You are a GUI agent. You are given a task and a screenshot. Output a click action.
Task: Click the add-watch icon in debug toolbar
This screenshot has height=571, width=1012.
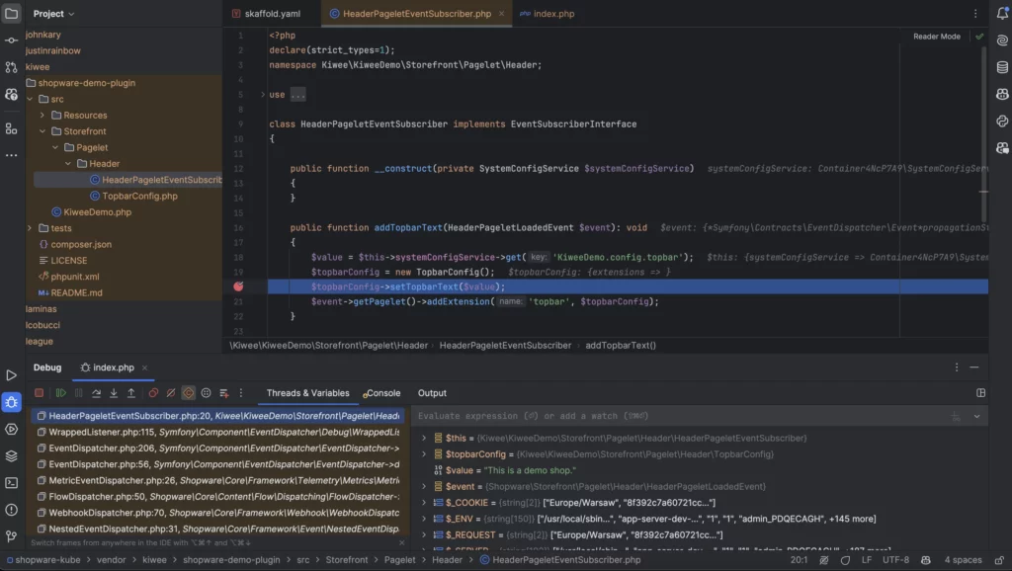point(224,393)
